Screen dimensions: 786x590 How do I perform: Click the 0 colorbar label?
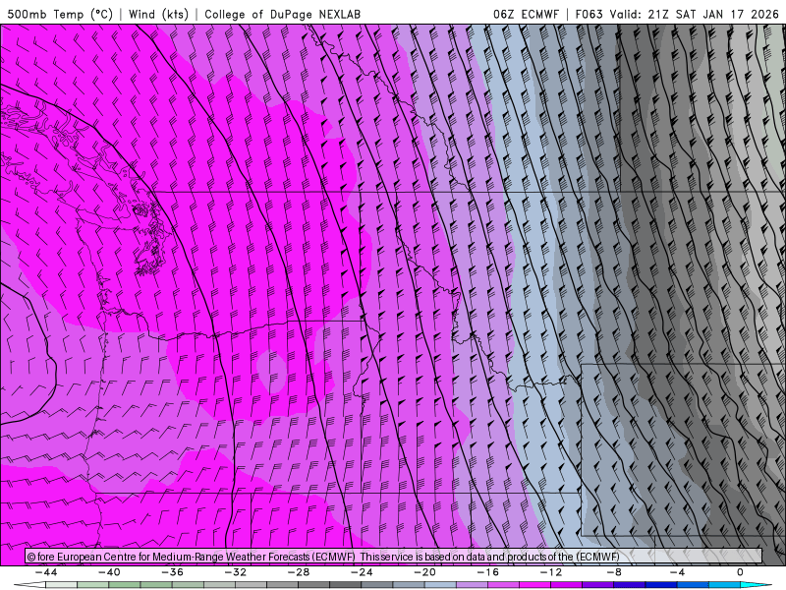(x=740, y=572)
